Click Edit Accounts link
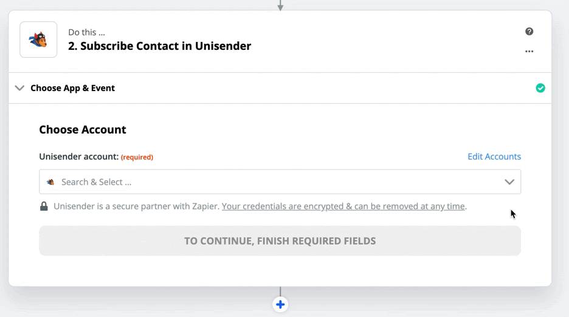This screenshot has height=317, width=569. click(494, 157)
